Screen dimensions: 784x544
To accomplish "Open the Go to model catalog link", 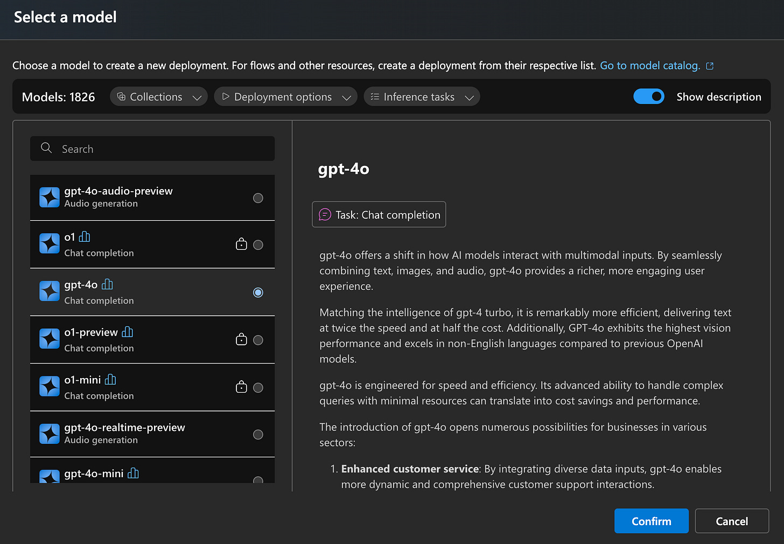I will tap(650, 66).
